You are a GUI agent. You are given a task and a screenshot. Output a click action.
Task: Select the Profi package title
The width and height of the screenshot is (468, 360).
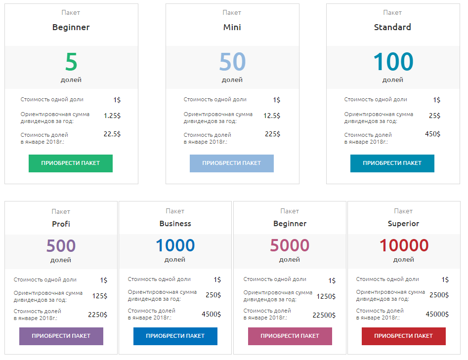(x=61, y=224)
